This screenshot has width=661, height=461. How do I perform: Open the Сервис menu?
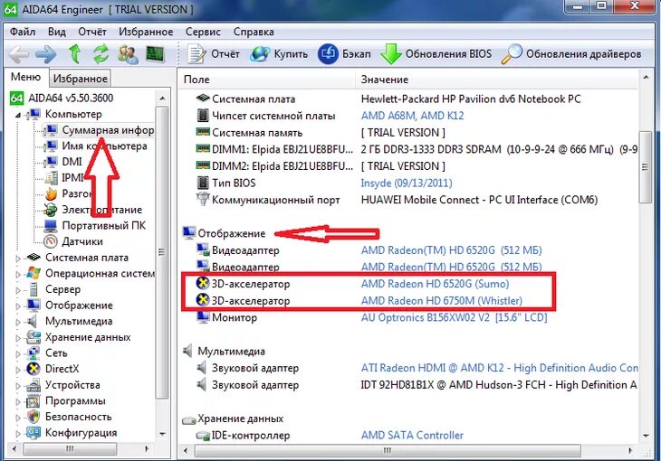click(x=203, y=32)
